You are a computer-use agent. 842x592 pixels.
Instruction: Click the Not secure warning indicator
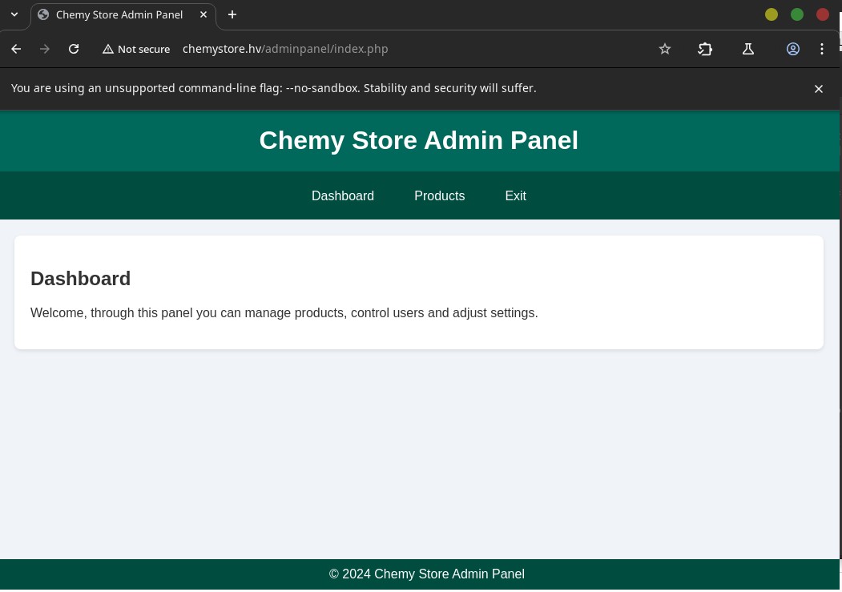(136, 49)
